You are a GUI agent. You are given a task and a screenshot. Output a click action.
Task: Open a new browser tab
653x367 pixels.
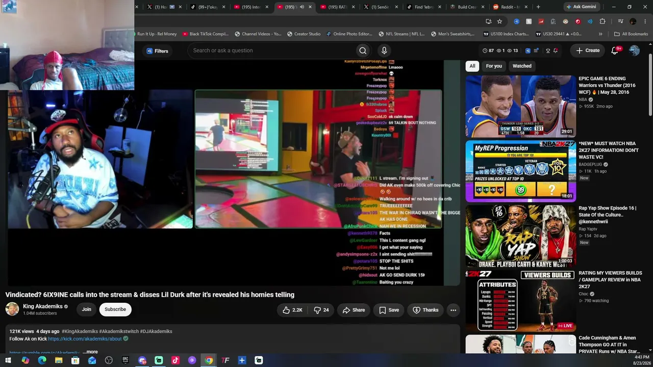click(538, 7)
